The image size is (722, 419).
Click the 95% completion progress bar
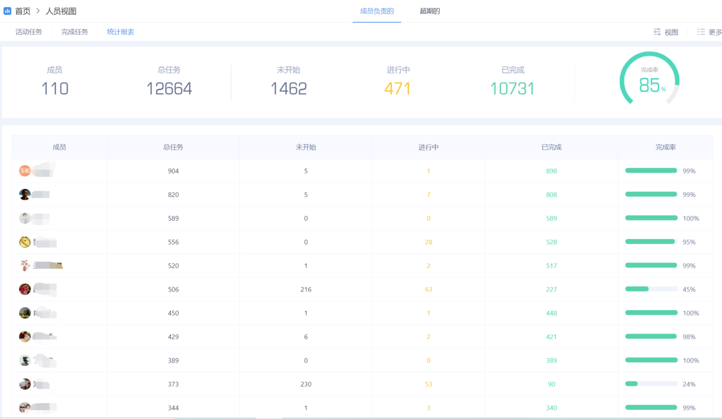[x=652, y=242]
